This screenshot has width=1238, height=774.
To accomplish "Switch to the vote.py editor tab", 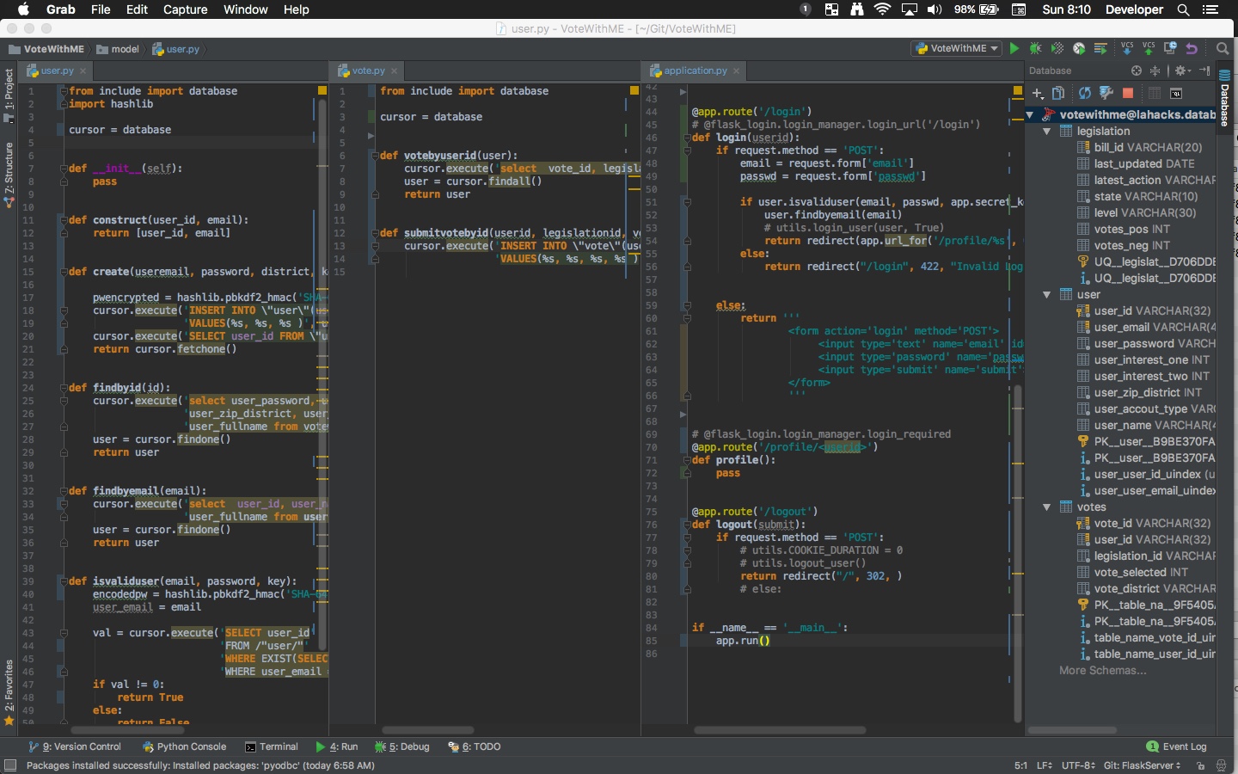I will 368,71.
